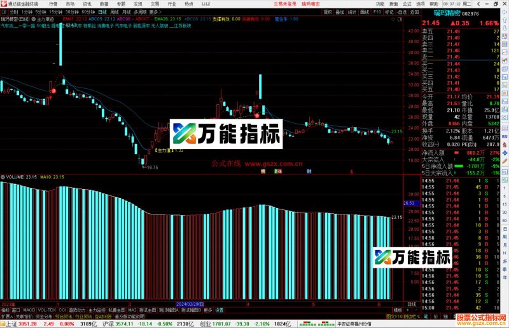
Task: Select the 5分钟 period
Action: click(x=41, y=12)
